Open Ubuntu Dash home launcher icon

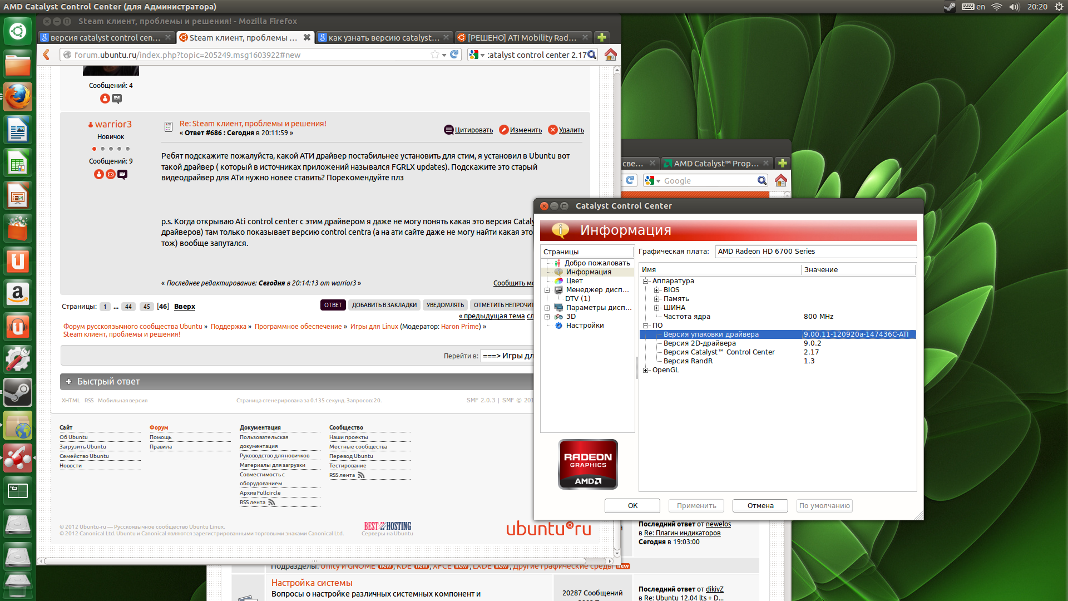coord(18,31)
